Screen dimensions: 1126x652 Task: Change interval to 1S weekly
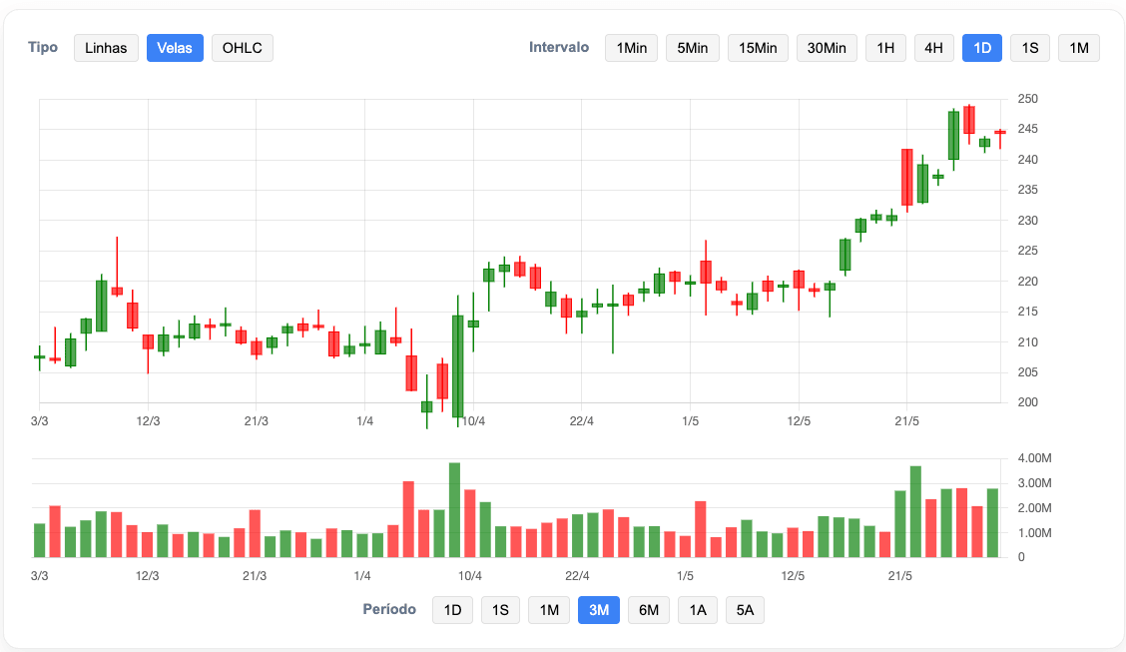coord(1030,48)
